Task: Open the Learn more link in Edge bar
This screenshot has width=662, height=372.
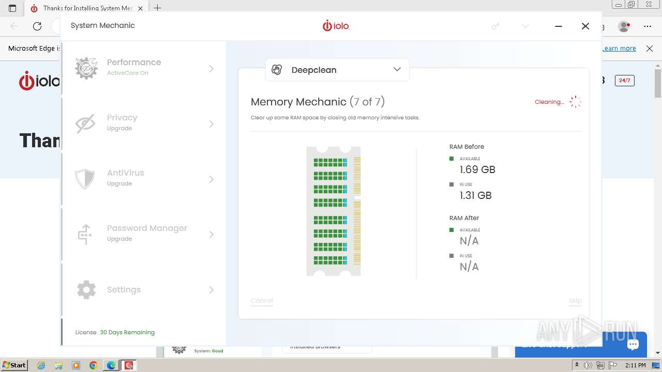Action: click(x=619, y=48)
